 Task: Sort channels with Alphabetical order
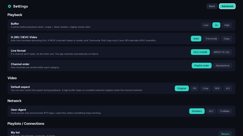[x=222, y=66]
